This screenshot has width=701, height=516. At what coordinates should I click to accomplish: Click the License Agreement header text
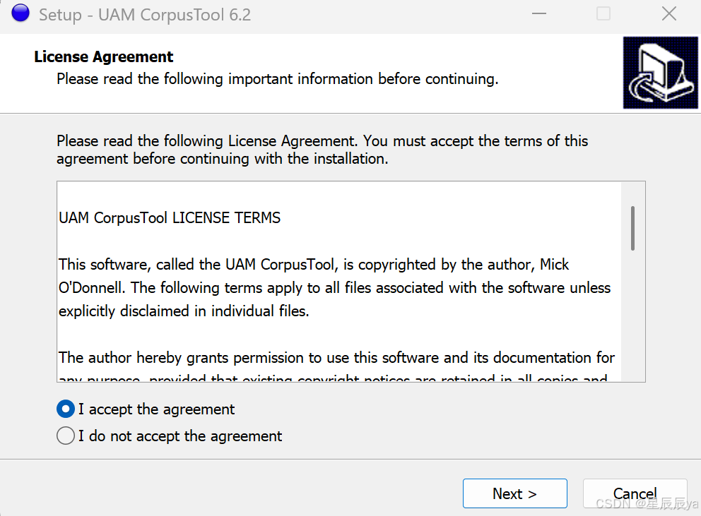click(x=103, y=56)
